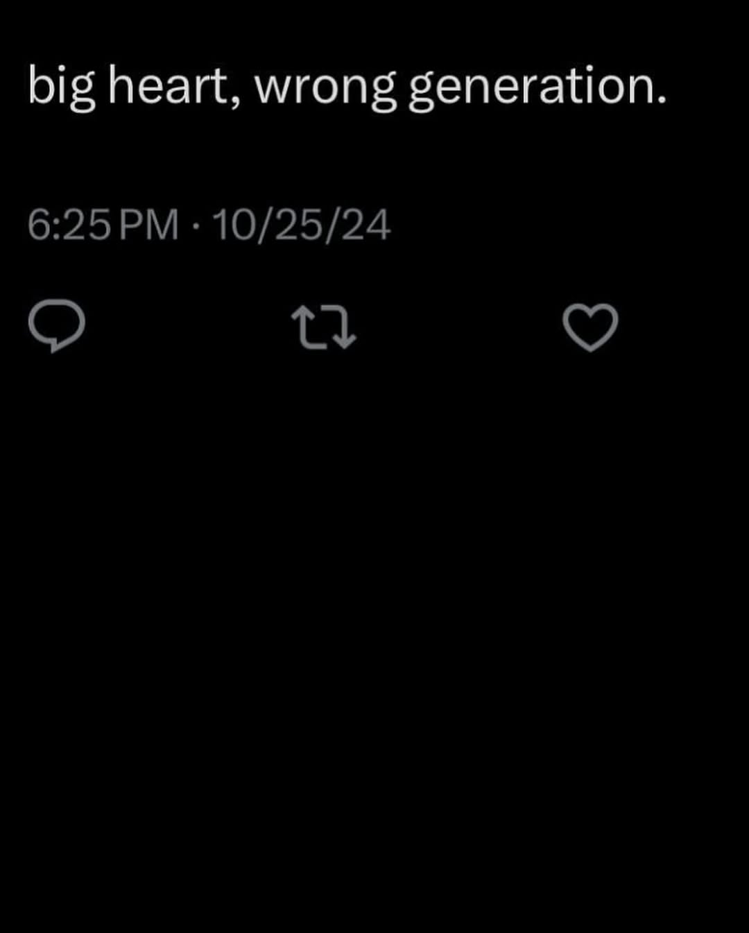Screen dimensions: 749x933
Task: Share the post using the retweet icon
Action: (x=323, y=327)
